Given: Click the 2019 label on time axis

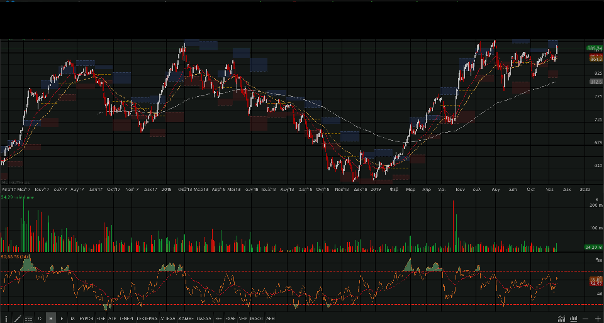Looking at the screenshot, I should tap(376, 189).
